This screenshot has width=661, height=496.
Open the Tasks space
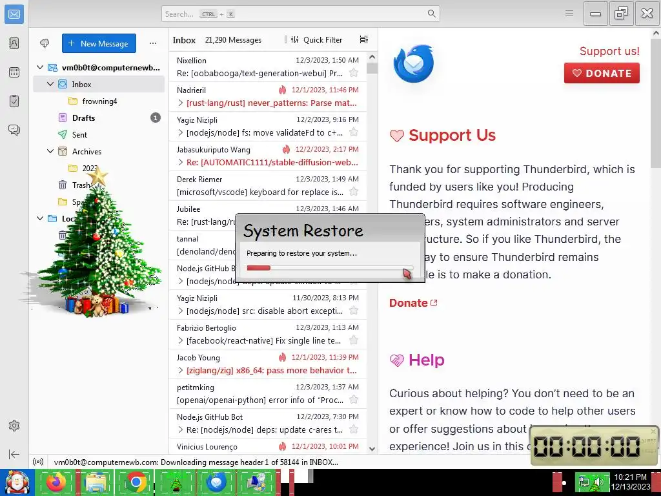click(x=14, y=101)
